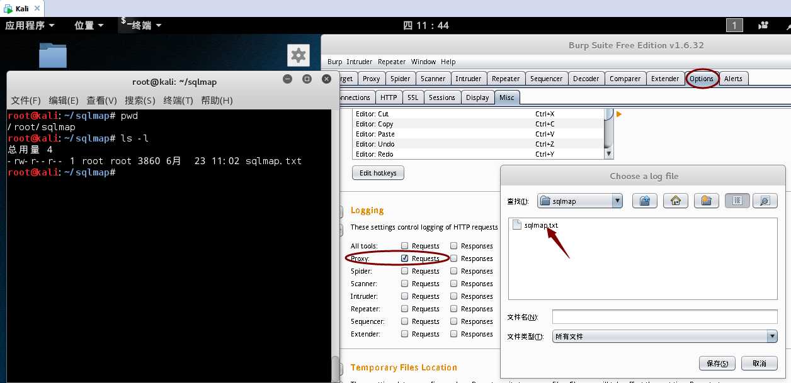Open the 应用程序 applications menu
This screenshot has height=383, width=791.
tap(30, 25)
